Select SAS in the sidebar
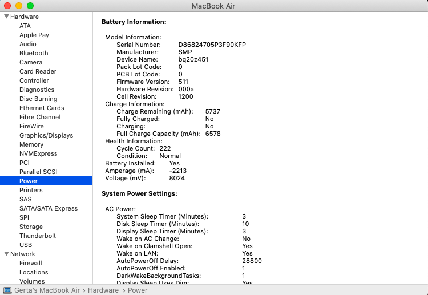This screenshot has height=295, width=428. 26,199
